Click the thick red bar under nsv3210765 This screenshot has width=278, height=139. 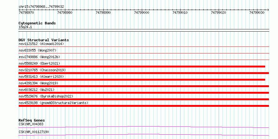[x=144, y=73]
